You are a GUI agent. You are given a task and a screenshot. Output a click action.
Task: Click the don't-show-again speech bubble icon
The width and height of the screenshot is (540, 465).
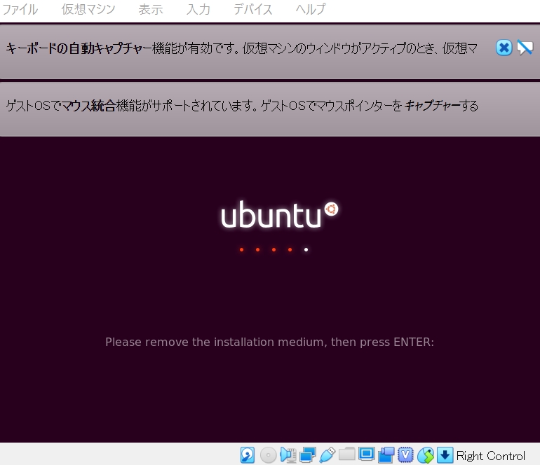525,48
